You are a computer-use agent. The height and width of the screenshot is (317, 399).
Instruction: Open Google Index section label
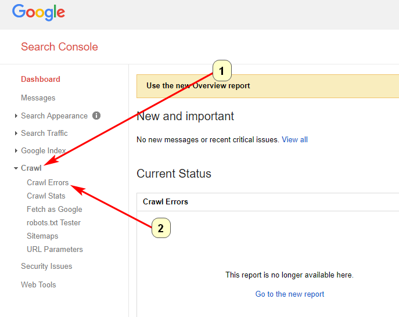[x=43, y=150]
